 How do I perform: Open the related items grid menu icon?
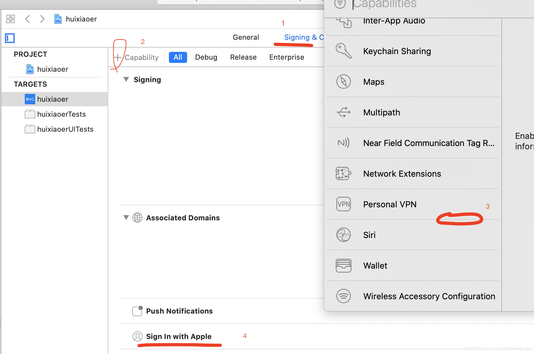[x=10, y=19]
